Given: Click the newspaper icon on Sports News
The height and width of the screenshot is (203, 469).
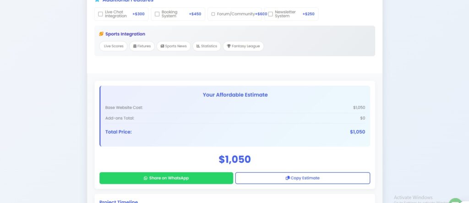Looking at the screenshot, I should coord(162,46).
